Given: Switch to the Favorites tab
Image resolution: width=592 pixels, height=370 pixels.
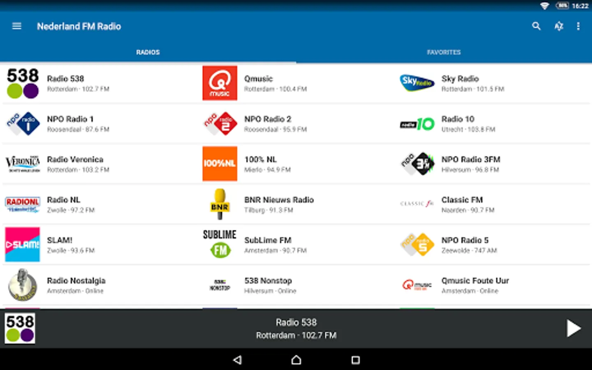Looking at the screenshot, I should point(444,52).
